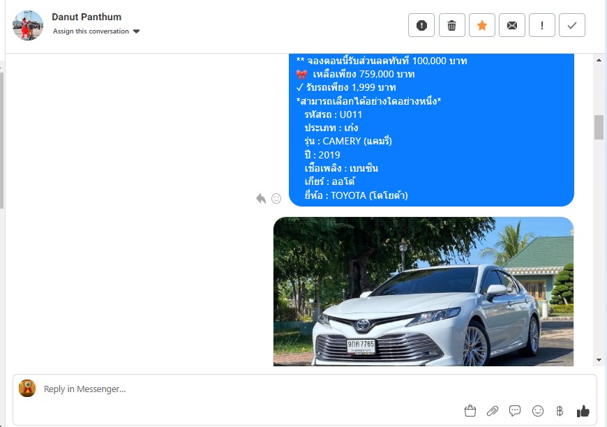This screenshot has height=427, width=607.
Task: Click the line mentioning 1,999 บาท
Action: pos(346,87)
